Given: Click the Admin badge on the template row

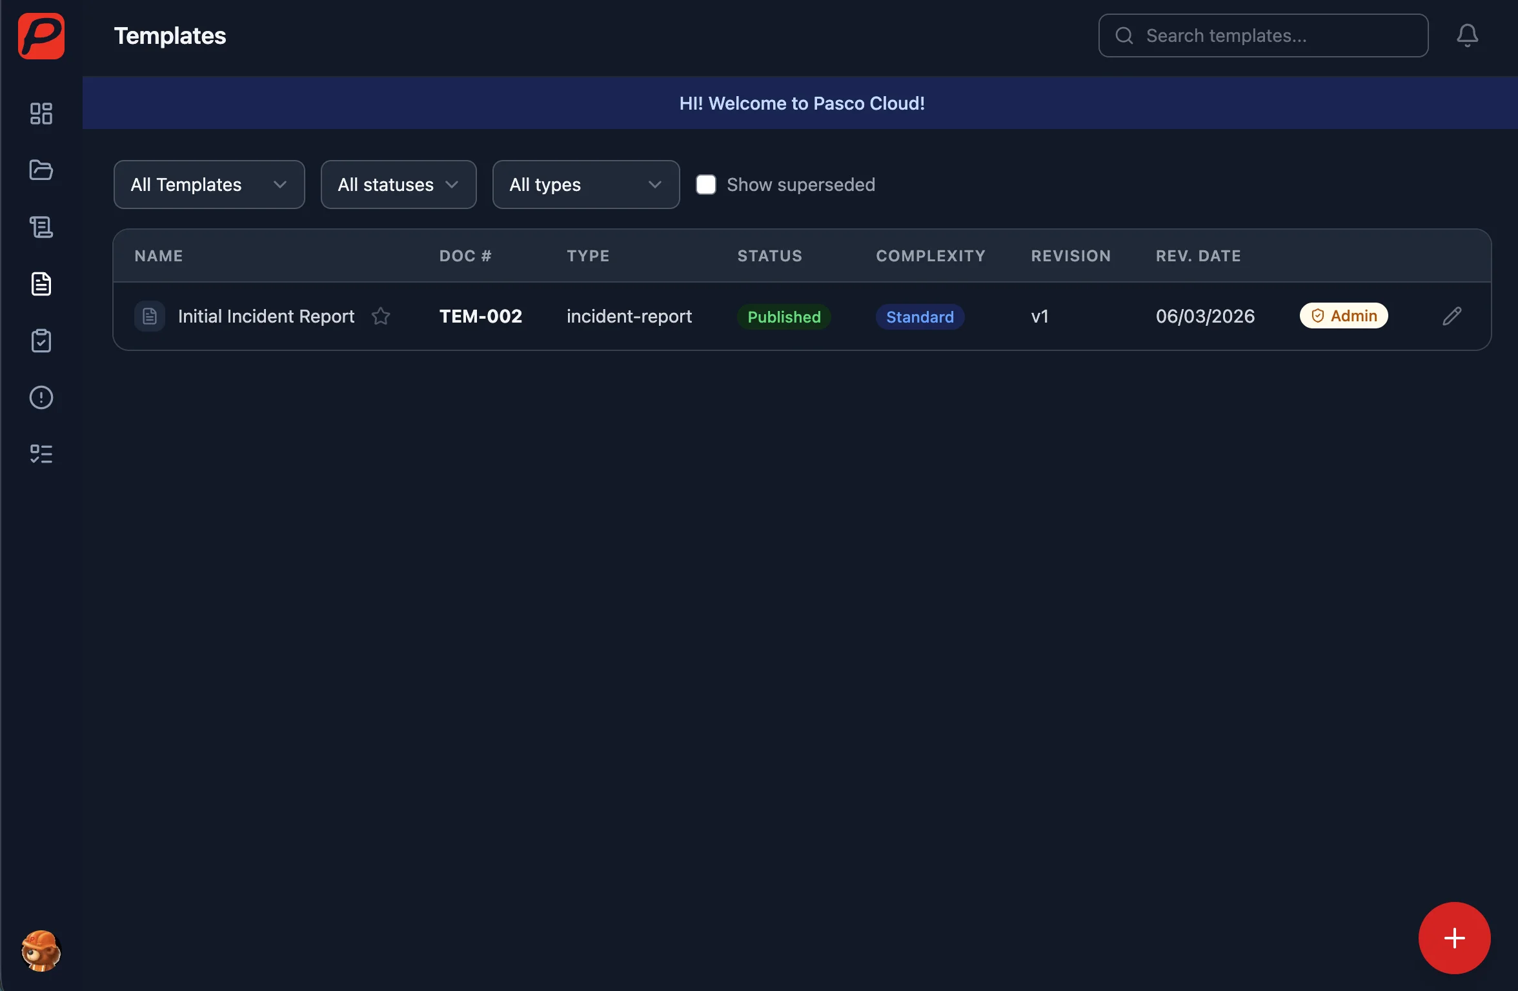Looking at the screenshot, I should (x=1343, y=316).
